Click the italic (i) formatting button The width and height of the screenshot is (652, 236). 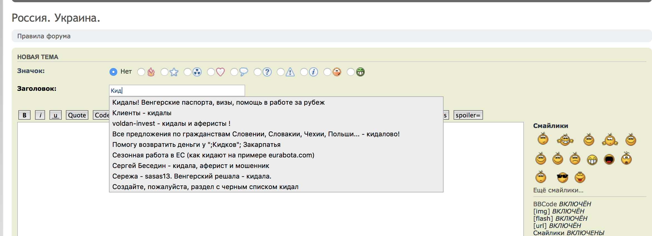(40, 115)
